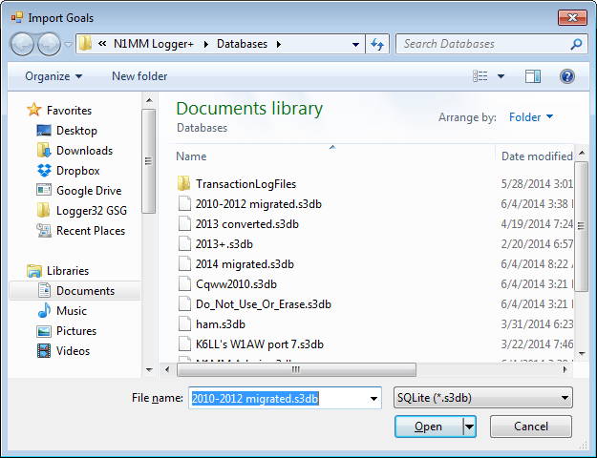
Task: Select Videos library
Action: pos(73,351)
